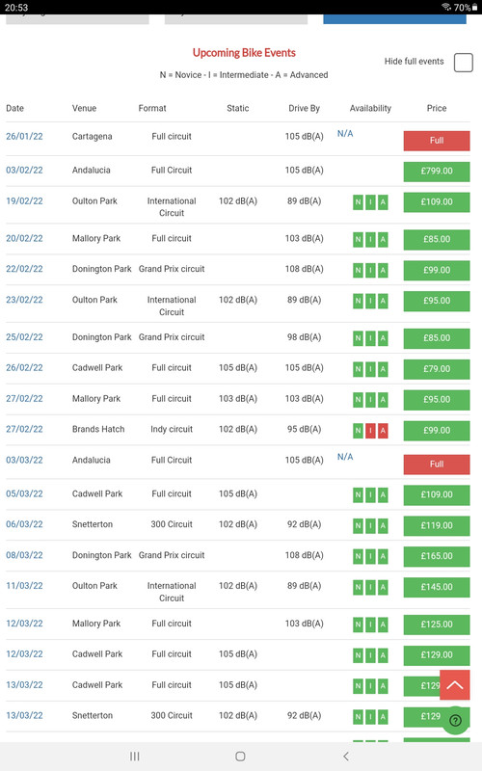Open the green help question mark bubble
The image size is (482, 771).
(x=455, y=720)
